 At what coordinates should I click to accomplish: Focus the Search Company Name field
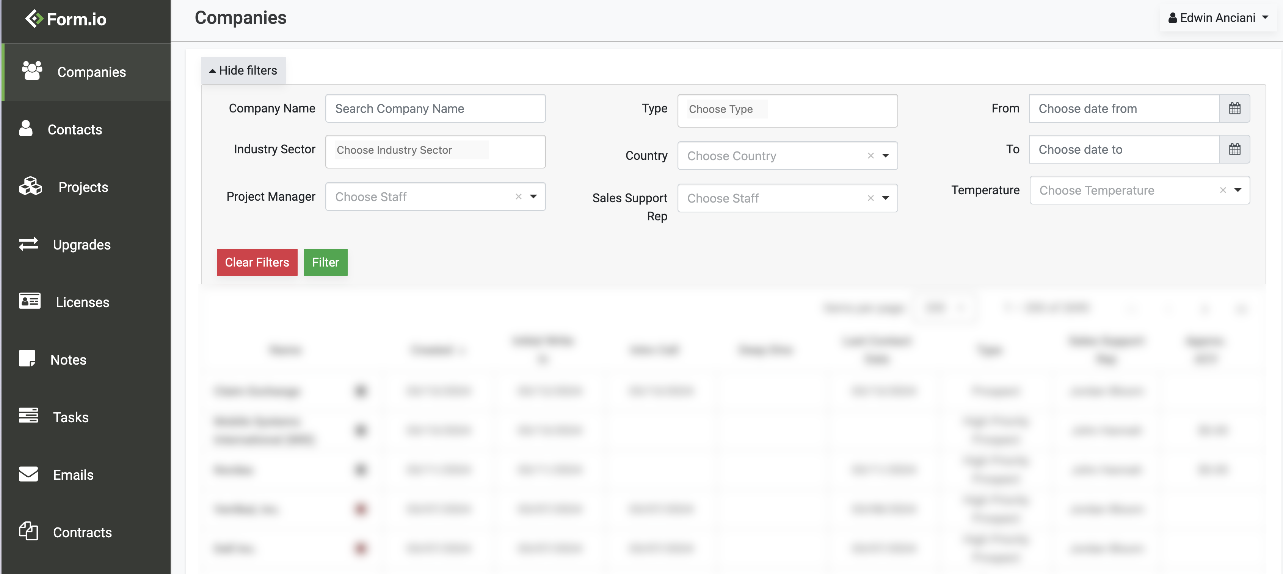435,108
